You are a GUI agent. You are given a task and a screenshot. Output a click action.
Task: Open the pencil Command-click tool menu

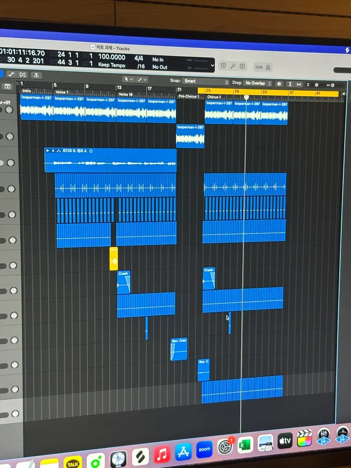click(x=142, y=80)
